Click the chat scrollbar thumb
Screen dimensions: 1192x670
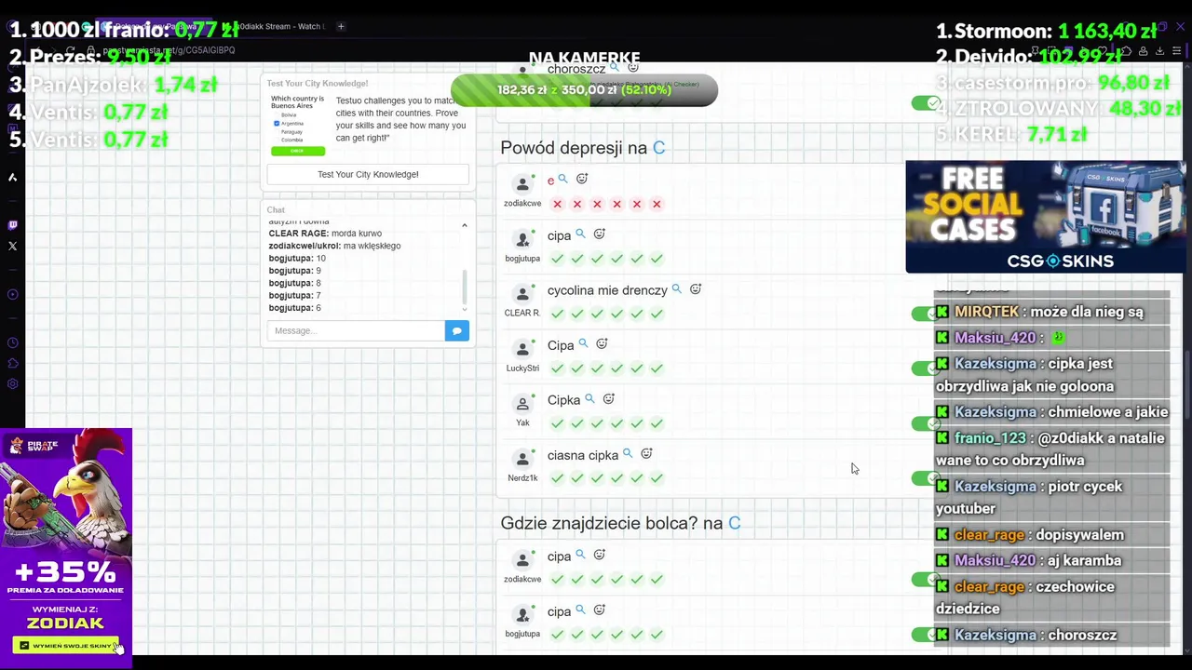pos(465,287)
